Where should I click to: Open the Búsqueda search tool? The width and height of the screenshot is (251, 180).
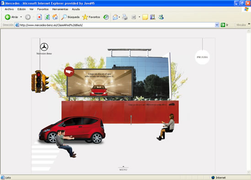click(70, 17)
